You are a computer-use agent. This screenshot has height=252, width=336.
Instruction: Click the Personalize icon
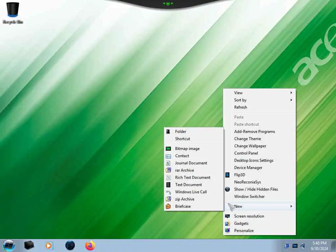tap(227, 231)
